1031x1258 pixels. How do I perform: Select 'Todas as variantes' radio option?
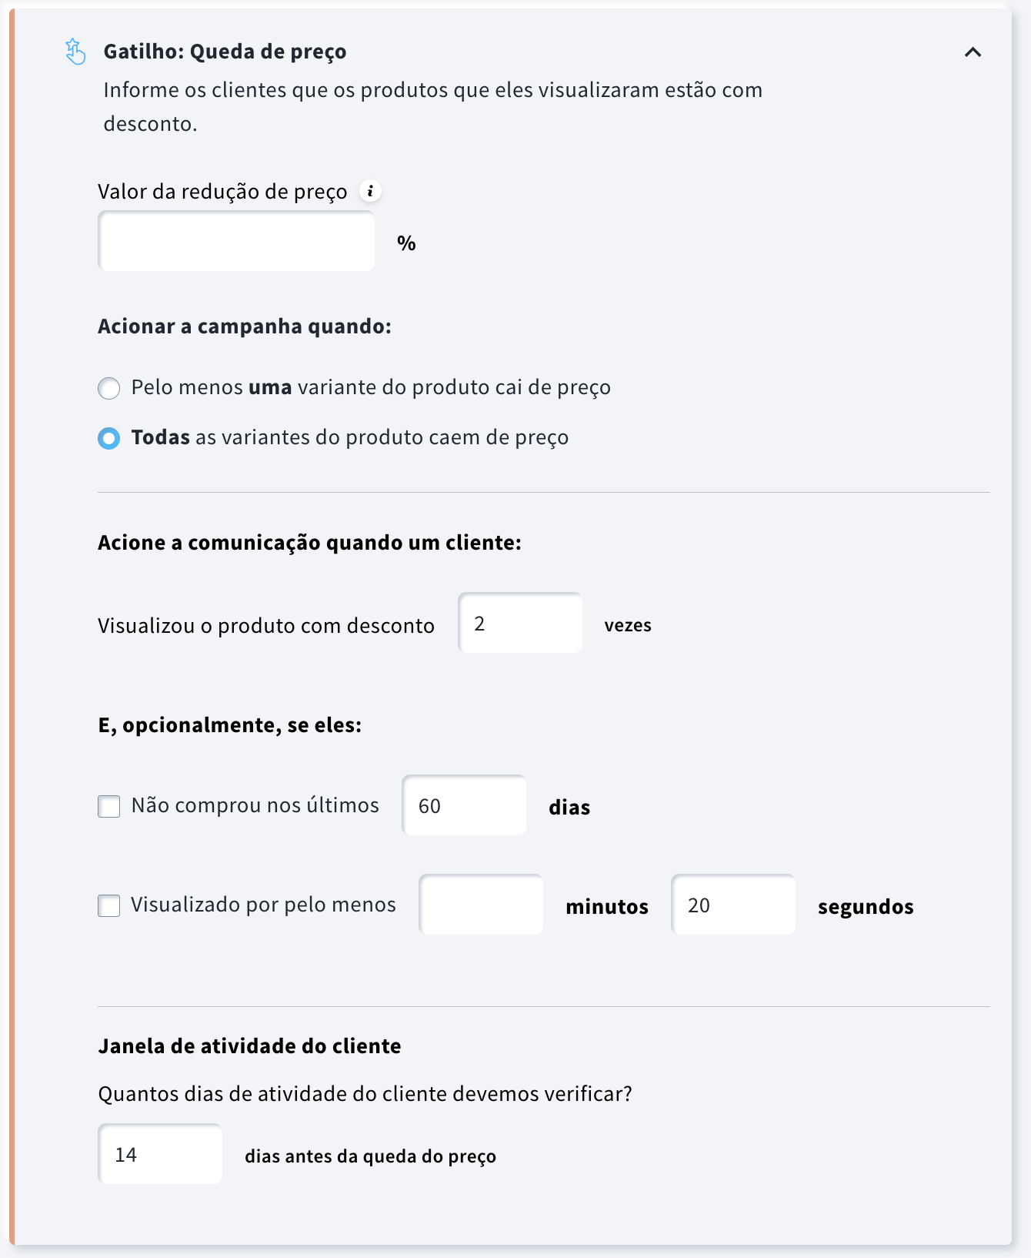pyautogui.click(x=109, y=438)
